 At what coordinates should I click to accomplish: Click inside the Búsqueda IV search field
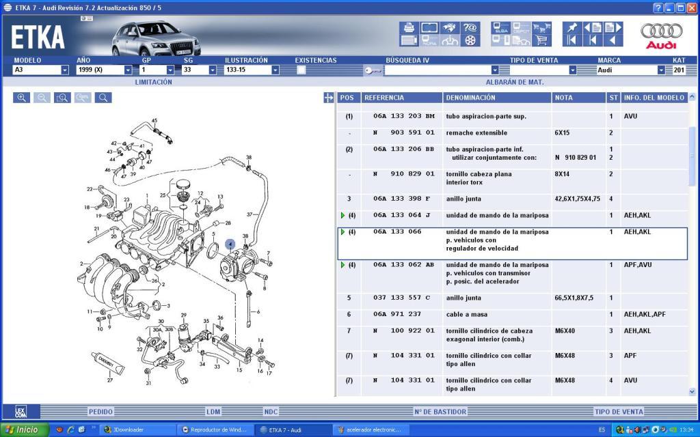pyautogui.click(x=437, y=70)
